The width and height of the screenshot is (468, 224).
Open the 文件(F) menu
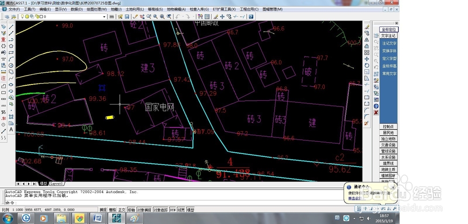14,9
